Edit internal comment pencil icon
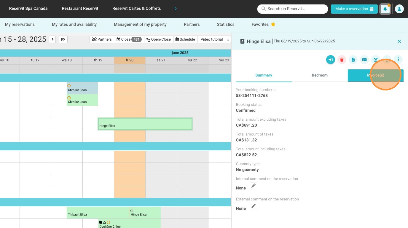The width and height of the screenshot is (408, 228). [253, 186]
